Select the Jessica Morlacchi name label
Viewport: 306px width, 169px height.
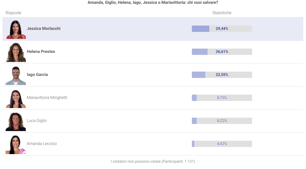pos(44,29)
